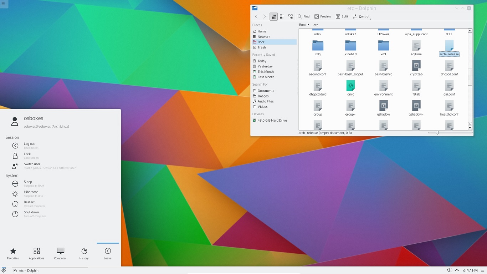
Task: Toggle Split view in Dolphin
Action: [x=342, y=16]
